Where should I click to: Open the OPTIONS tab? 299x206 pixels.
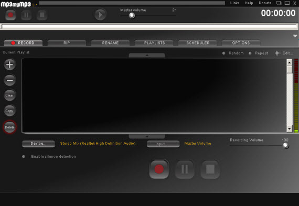pyautogui.click(x=241, y=42)
